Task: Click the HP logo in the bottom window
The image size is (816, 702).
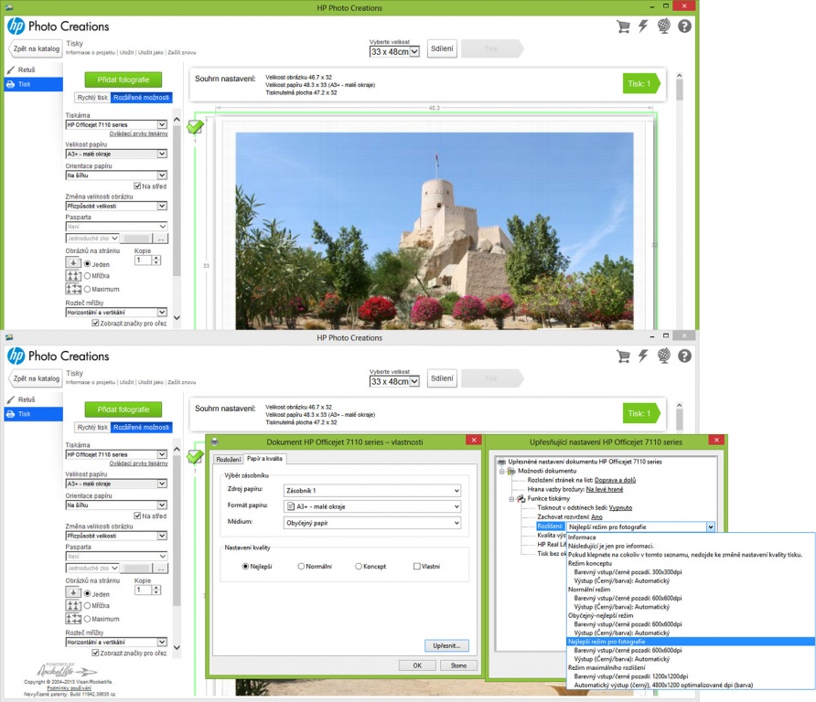Action: (x=16, y=356)
